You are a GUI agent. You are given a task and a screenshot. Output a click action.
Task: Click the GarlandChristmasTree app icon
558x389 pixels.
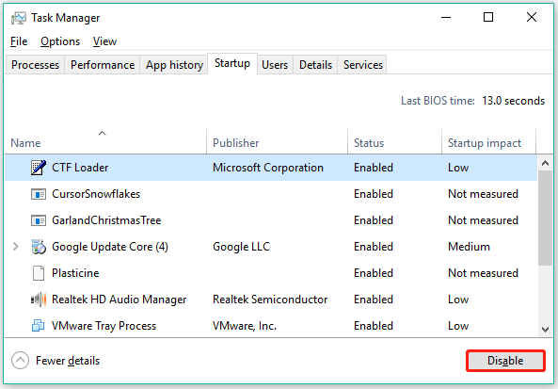(x=38, y=220)
